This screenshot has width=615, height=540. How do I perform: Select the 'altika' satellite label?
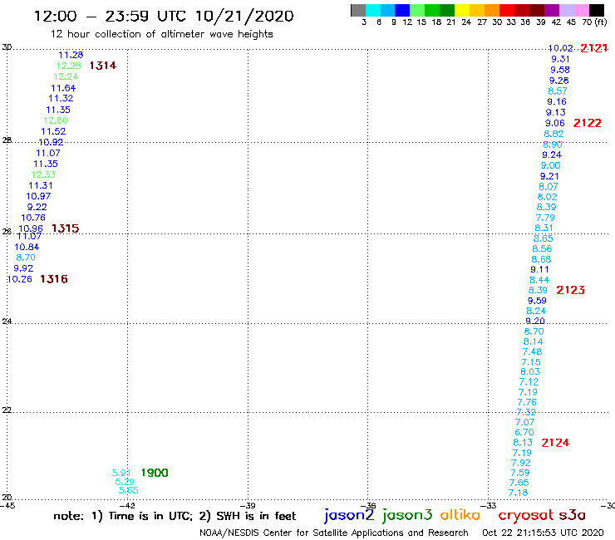tap(460, 515)
